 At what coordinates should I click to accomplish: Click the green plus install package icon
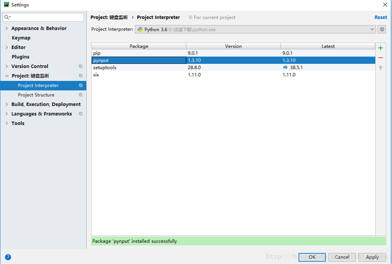[x=380, y=48]
